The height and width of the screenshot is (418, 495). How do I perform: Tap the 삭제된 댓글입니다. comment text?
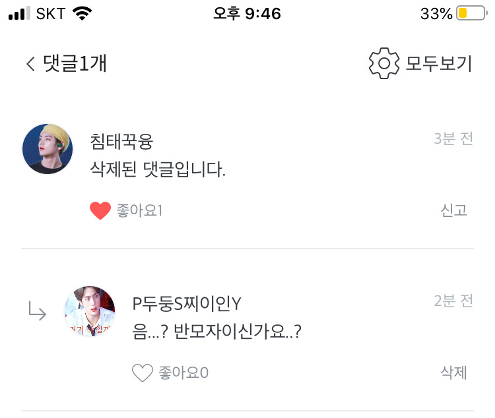point(158,171)
